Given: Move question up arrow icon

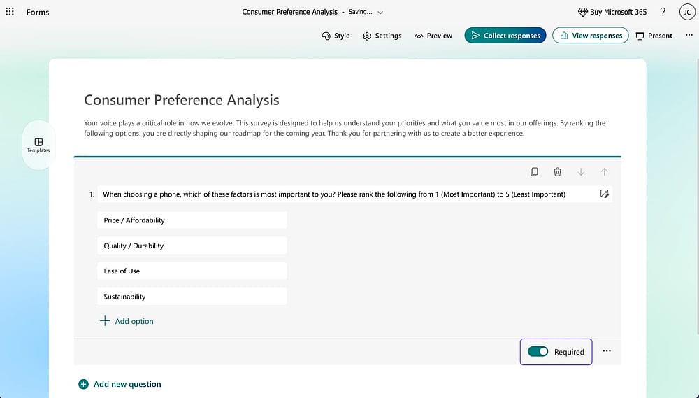Looking at the screenshot, I should pyautogui.click(x=604, y=172).
